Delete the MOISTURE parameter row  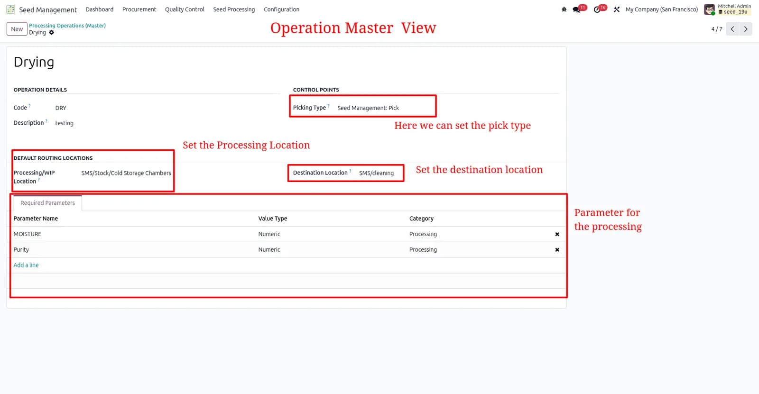coord(557,234)
